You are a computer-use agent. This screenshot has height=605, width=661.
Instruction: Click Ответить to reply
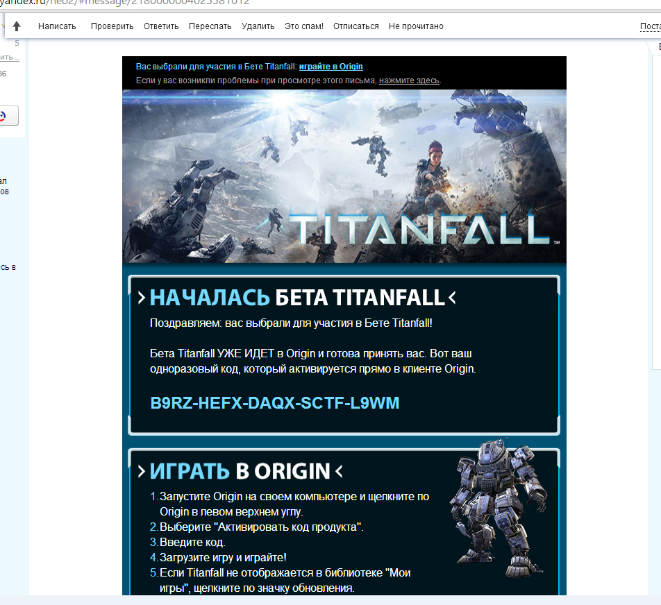pyautogui.click(x=161, y=26)
